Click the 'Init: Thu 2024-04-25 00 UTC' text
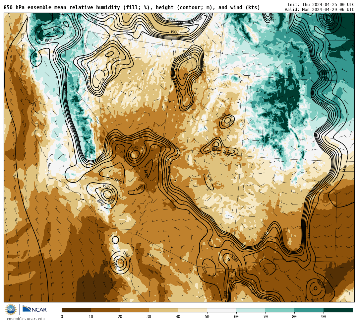The height and width of the screenshot is (323, 358). click(x=321, y=5)
